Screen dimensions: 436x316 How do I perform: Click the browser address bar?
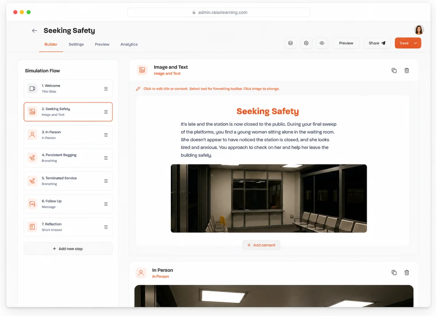pyautogui.click(x=219, y=12)
